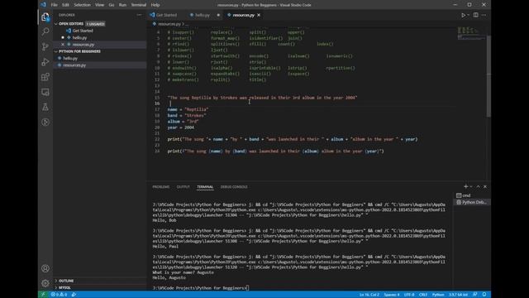Open the Extensions view

(45, 77)
